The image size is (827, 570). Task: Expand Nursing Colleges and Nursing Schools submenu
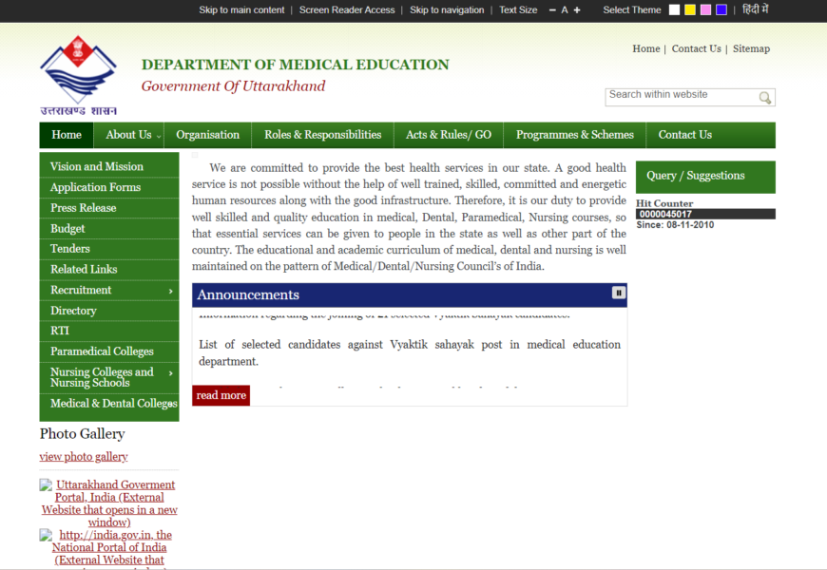(170, 373)
